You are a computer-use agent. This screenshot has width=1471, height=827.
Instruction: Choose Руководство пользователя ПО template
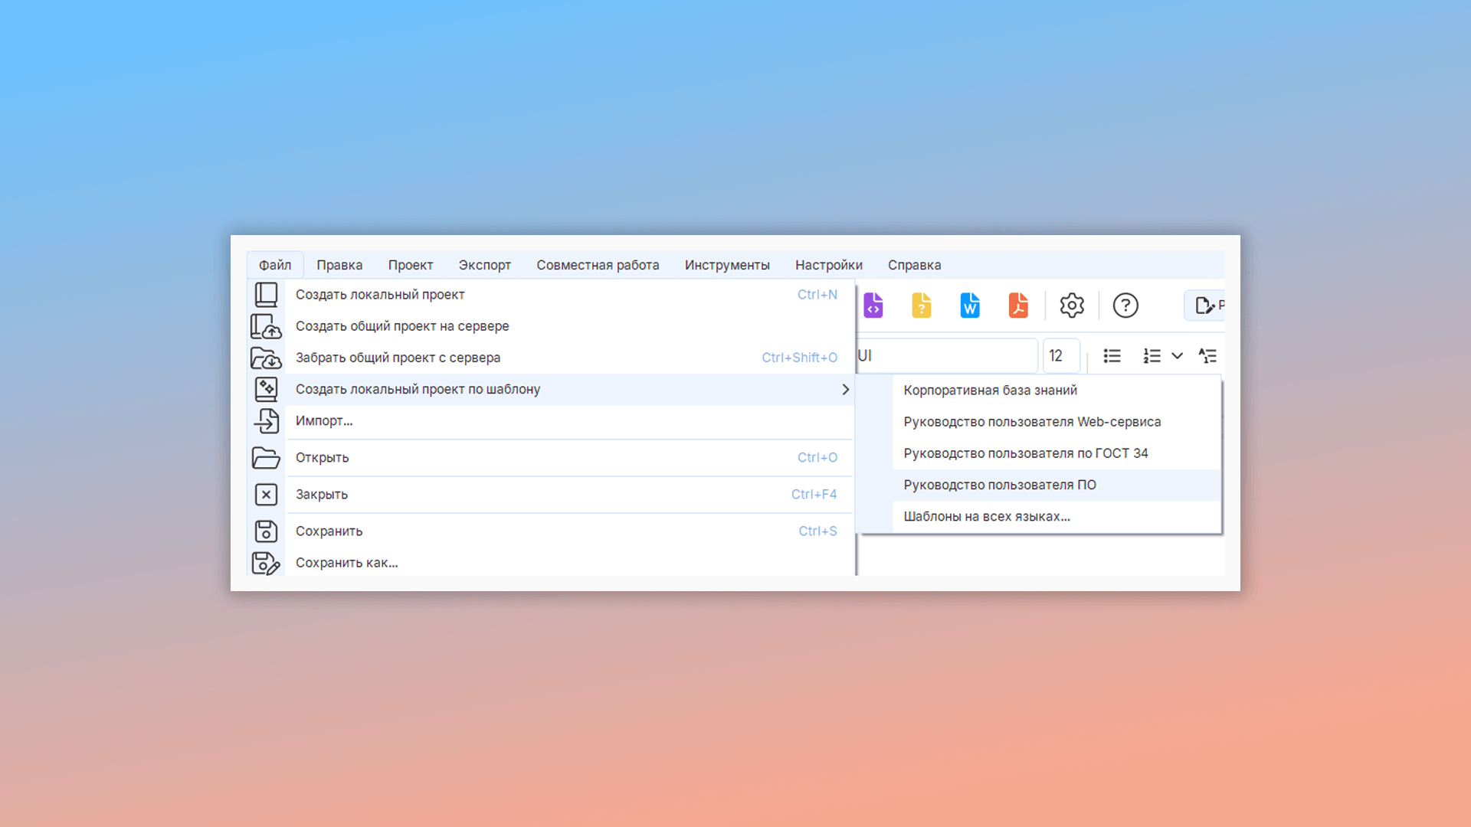tap(1000, 485)
